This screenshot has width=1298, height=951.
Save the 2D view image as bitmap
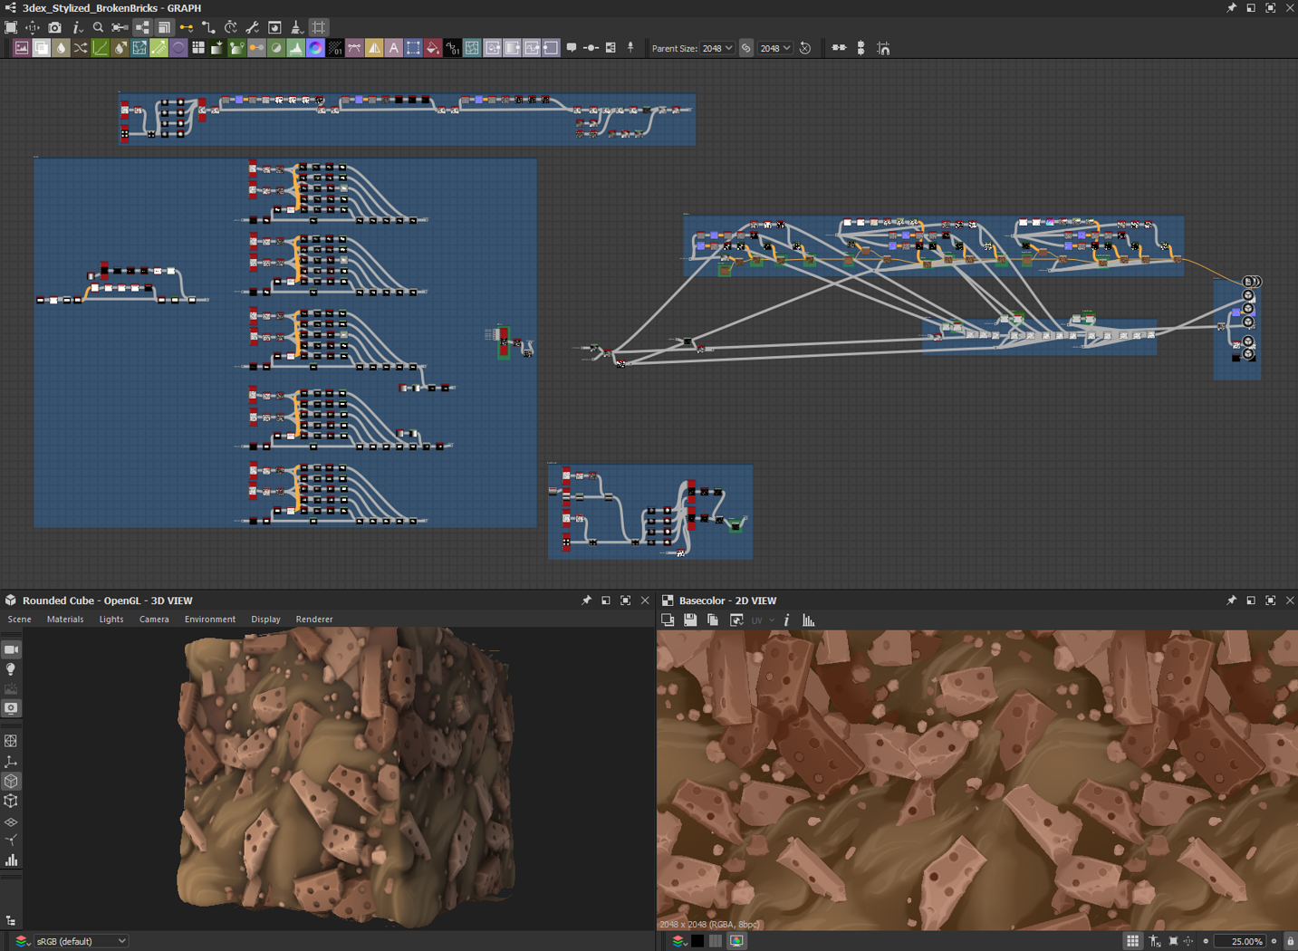tap(690, 620)
